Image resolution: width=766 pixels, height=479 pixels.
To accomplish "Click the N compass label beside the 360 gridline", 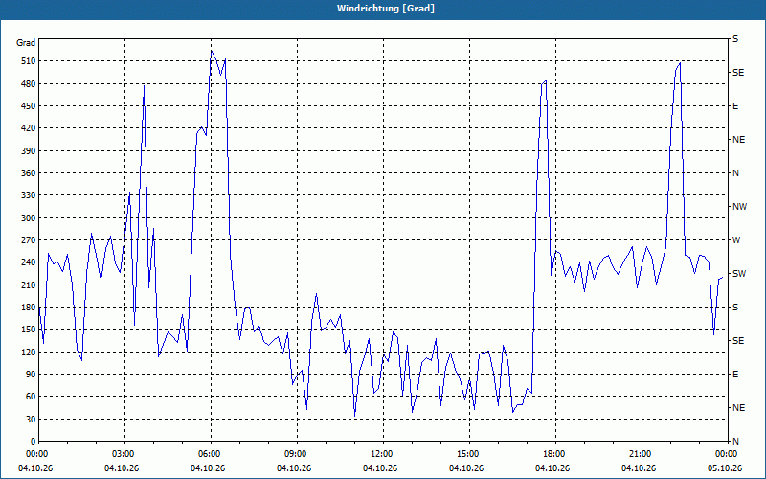I will point(735,173).
